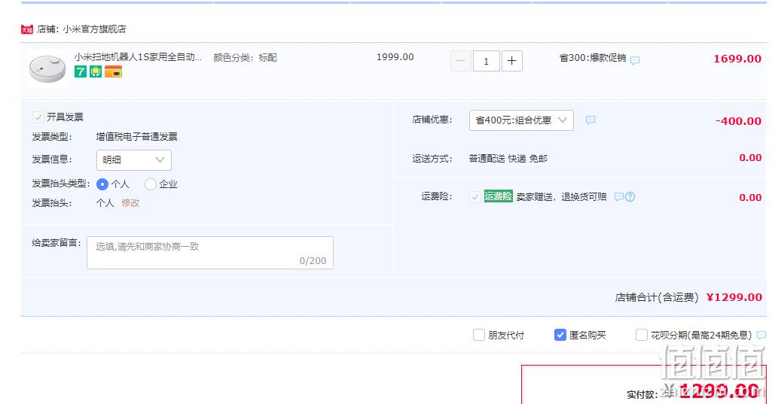Screen dimensions: 772x404
Task: Click the green 运费险 label tag
Action: [499, 196]
